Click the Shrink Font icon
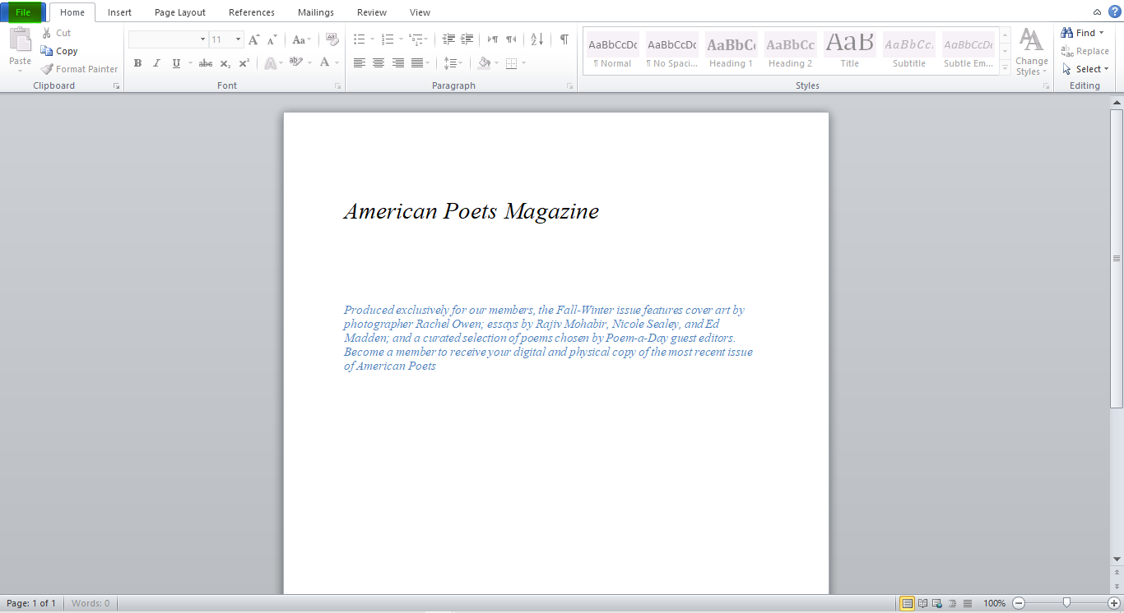 click(272, 39)
